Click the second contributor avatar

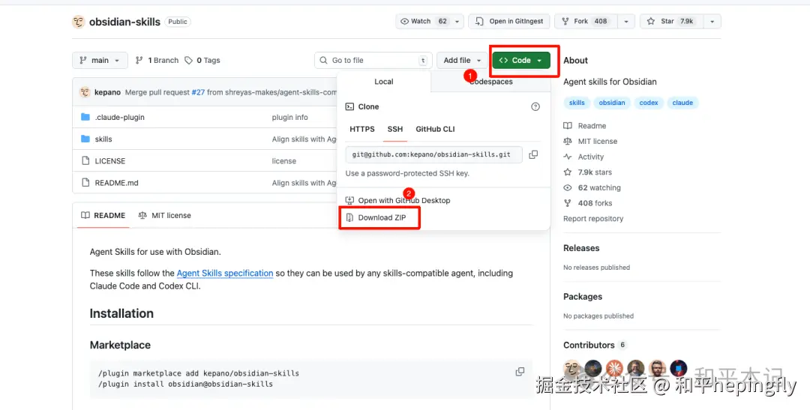pyautogui.click(x=593, y=368)
